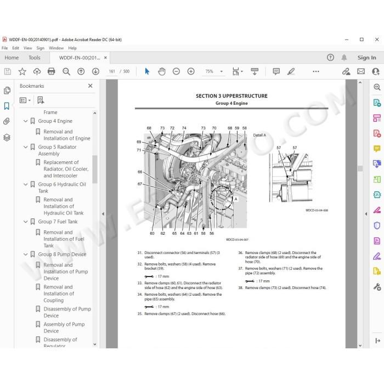The image size is (384, 384).
Task: Collapse the right tools pane arrow
Action: tap(366, 214)
